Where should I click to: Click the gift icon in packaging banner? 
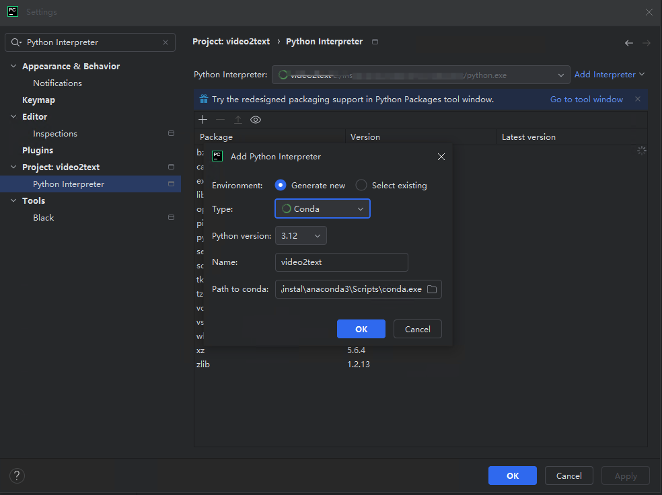pos(203,99)
